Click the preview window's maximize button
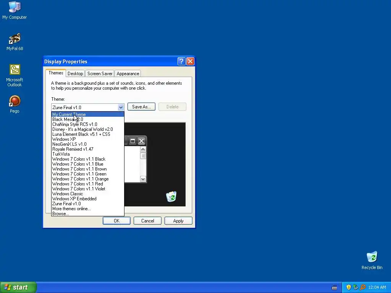This screenshot has width=391, height=293. tap(132, 141)
